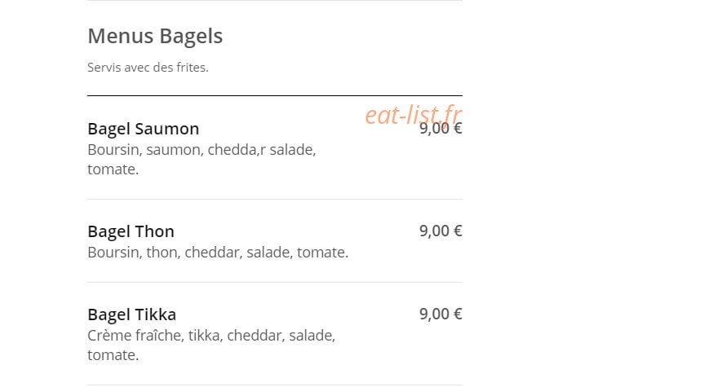Click the Bagel Tikka 9,00 € price
Image resolution: width=717 pixels, height=387 pixels.
tap(440, 314)
